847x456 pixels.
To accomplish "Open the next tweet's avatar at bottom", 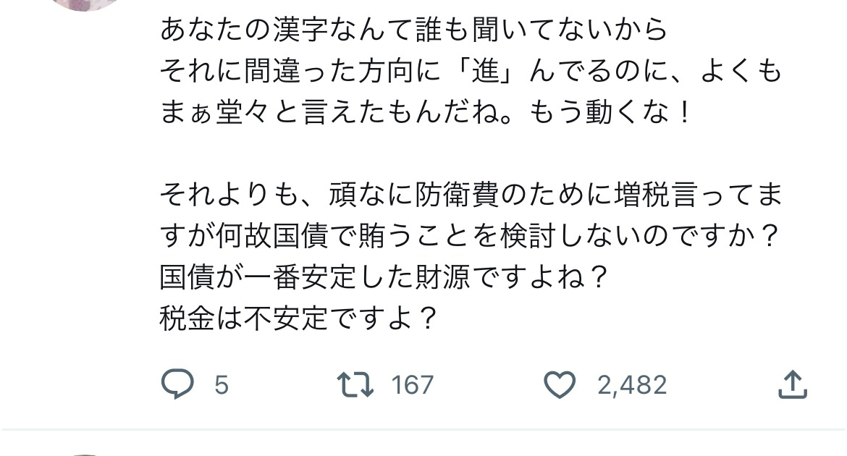I will [x=87, y=452].
